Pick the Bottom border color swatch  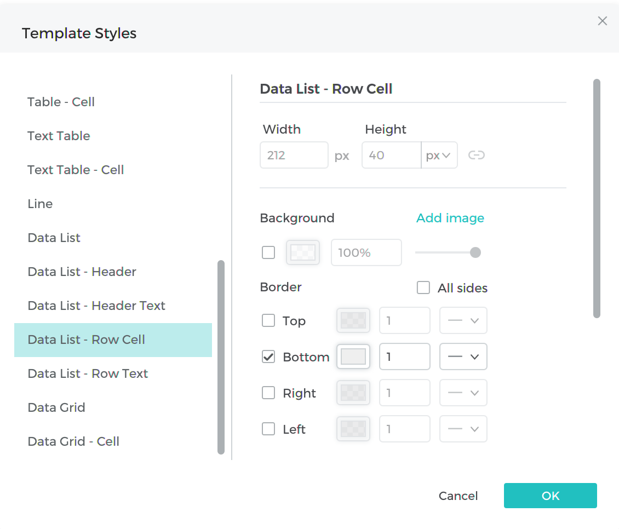coord(353,357)
